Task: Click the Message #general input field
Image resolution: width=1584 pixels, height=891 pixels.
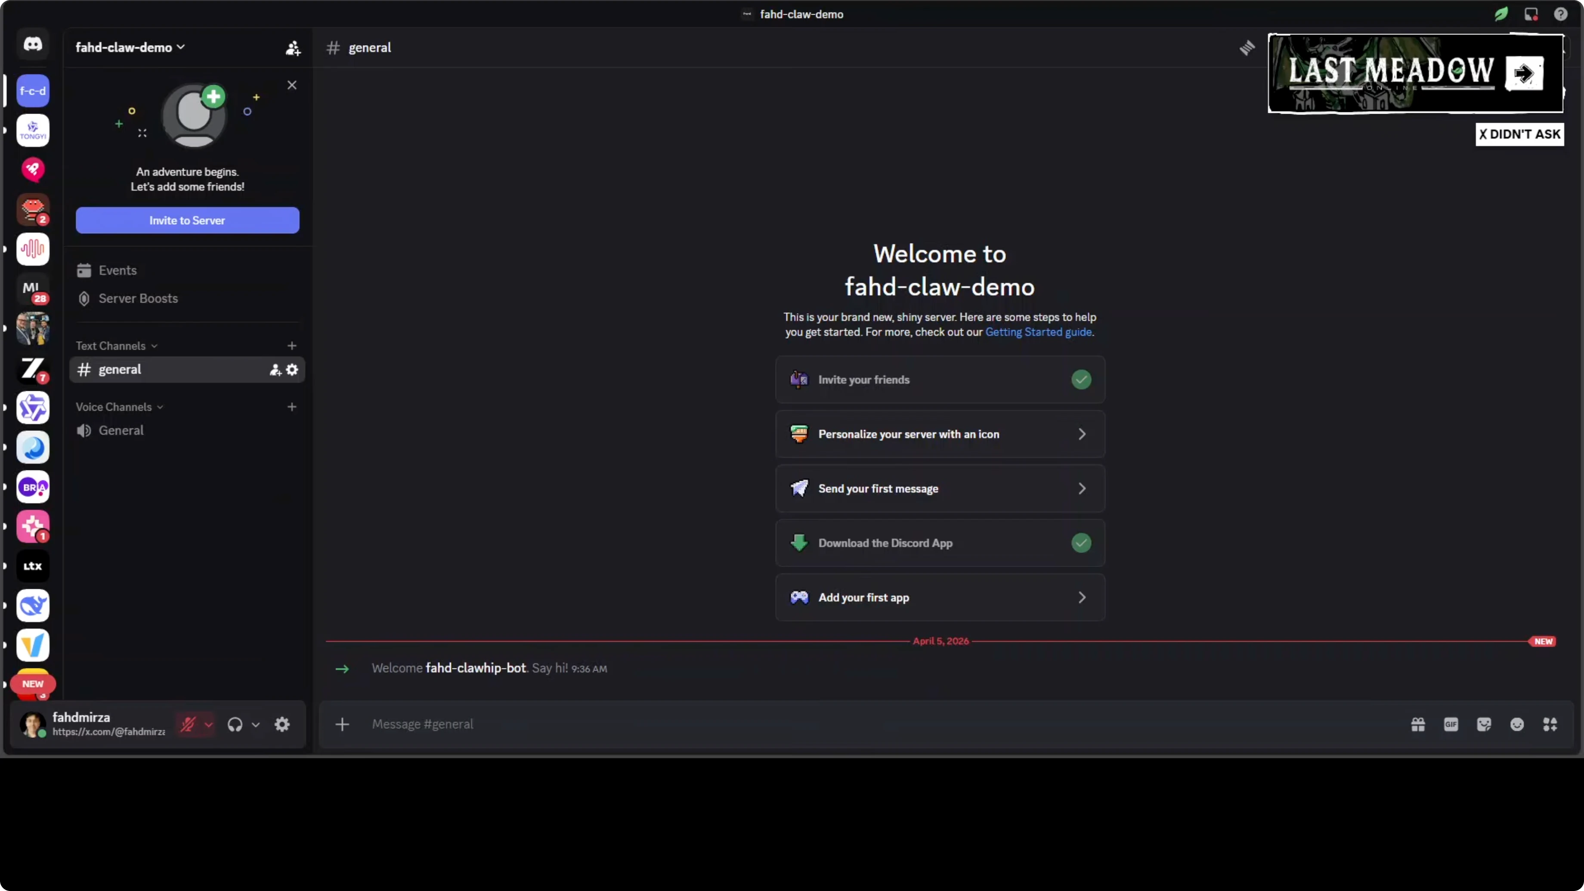Action: pos(861,724)
